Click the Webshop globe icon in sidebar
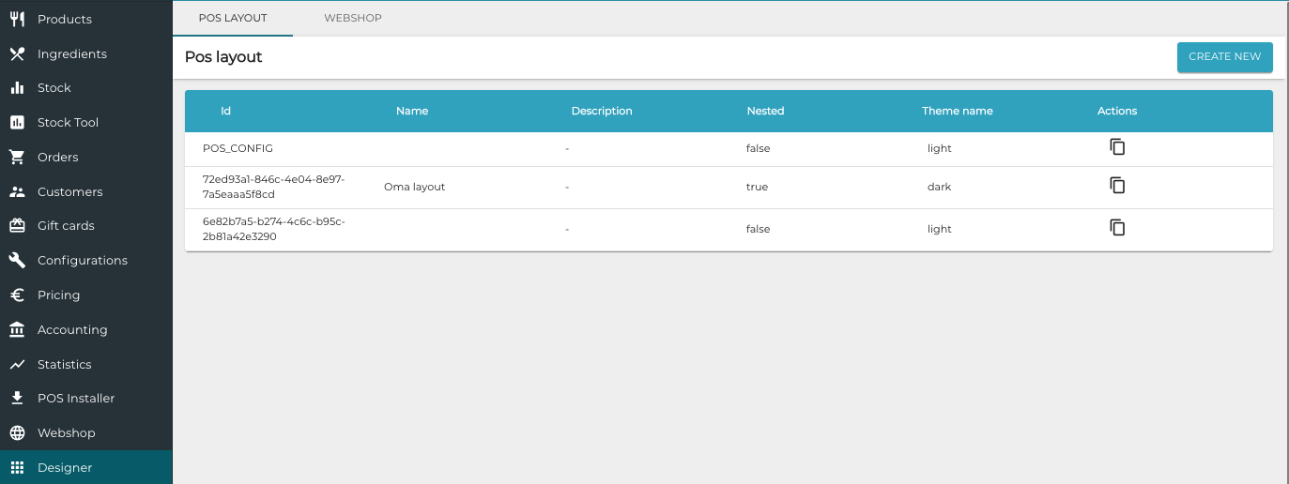The height and width of the screenshot is (484, 1289). (17, 433)
